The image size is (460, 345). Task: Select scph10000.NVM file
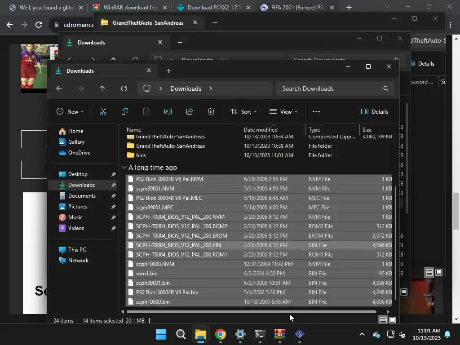(258, 264)
